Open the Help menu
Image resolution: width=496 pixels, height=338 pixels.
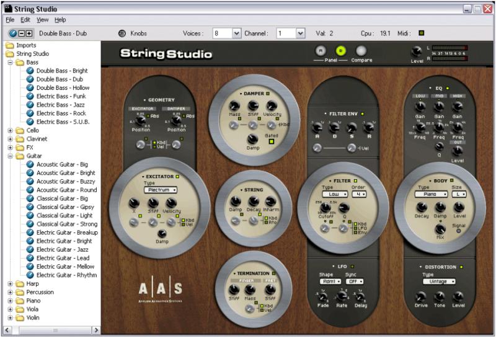click(x=60, y=20)
